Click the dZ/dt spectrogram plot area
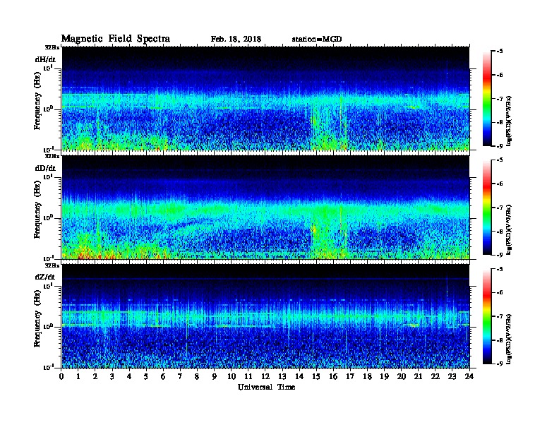 click(265, 316)
